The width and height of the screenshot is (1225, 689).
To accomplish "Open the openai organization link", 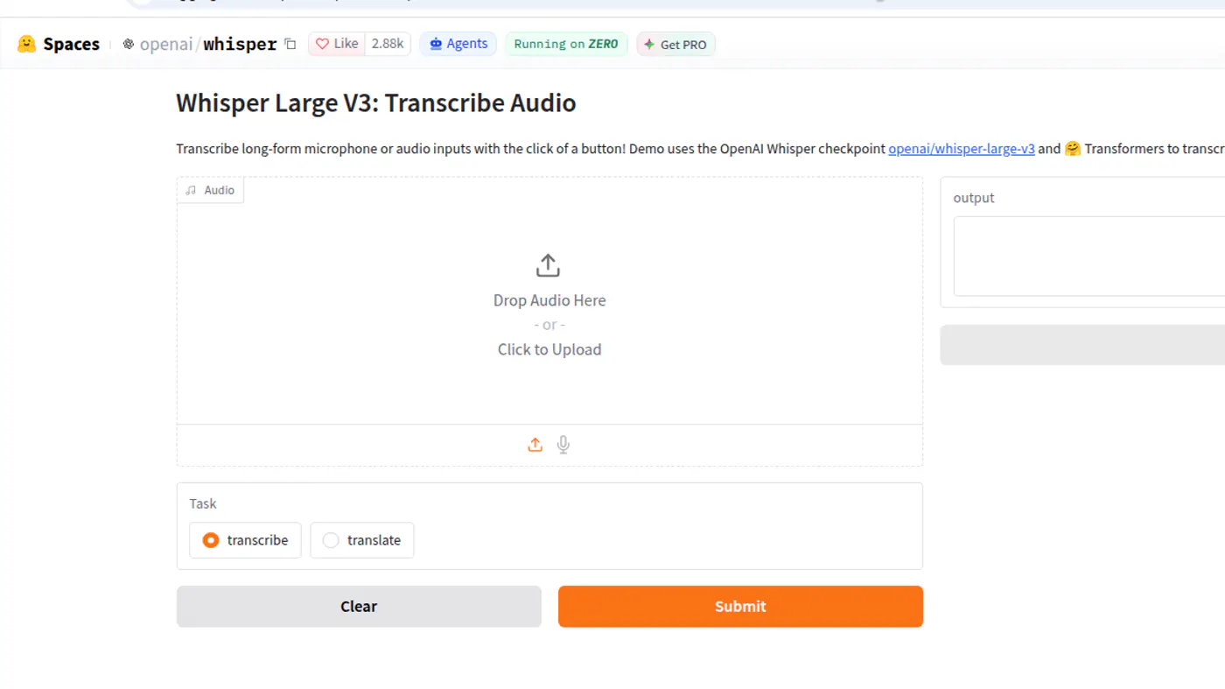I will pos(166,44).
